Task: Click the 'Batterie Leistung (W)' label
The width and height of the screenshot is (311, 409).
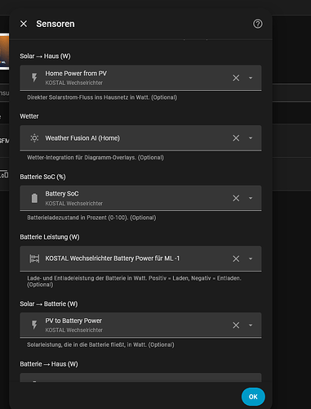Action: (x=50, y=237)
